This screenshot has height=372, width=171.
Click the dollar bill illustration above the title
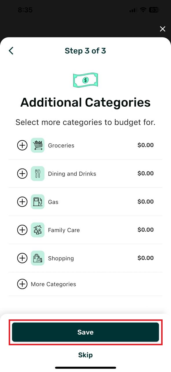(85, 80)
